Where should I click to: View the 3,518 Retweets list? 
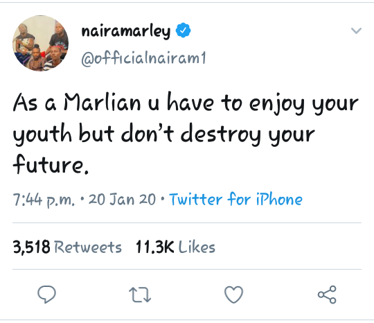coord(67,247)
